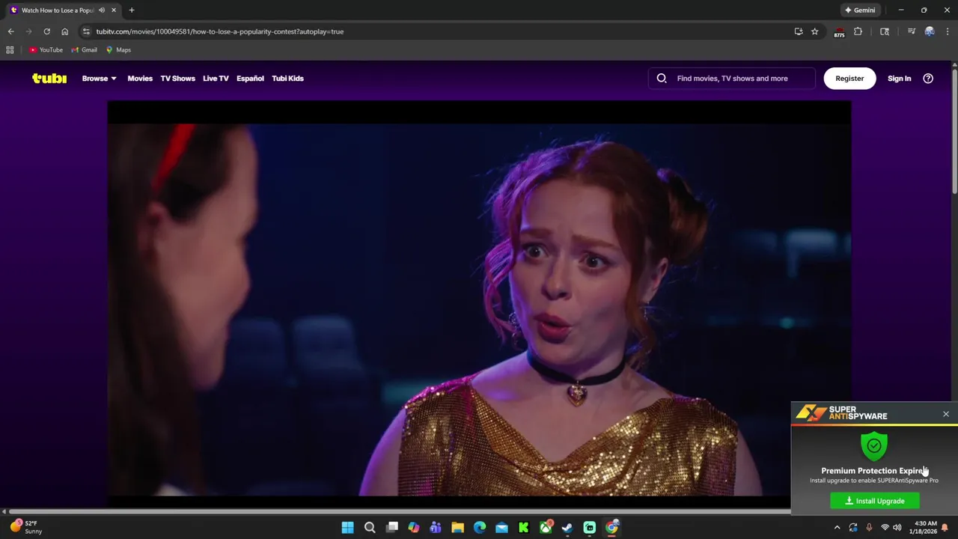Open the Xbox app on the taskbar
The width and height of the screenshot is (958, 539).
pos(546,528)
